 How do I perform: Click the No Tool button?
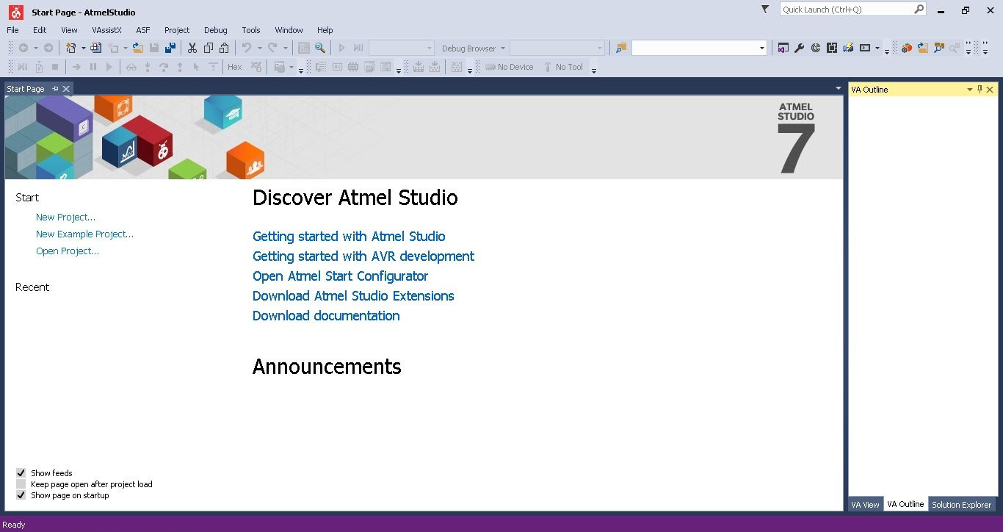click(x=563, y=67)
